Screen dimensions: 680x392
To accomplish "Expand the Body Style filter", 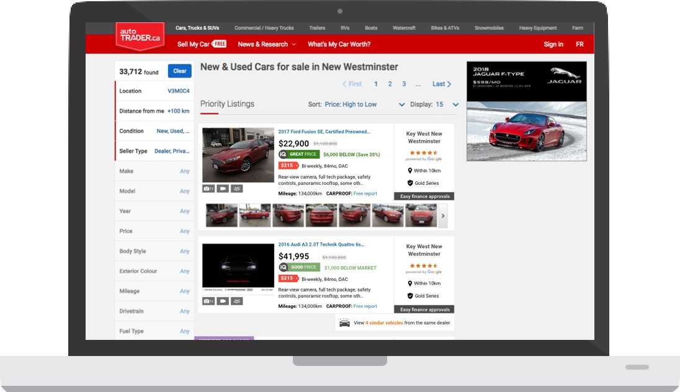I will point(154,251).
